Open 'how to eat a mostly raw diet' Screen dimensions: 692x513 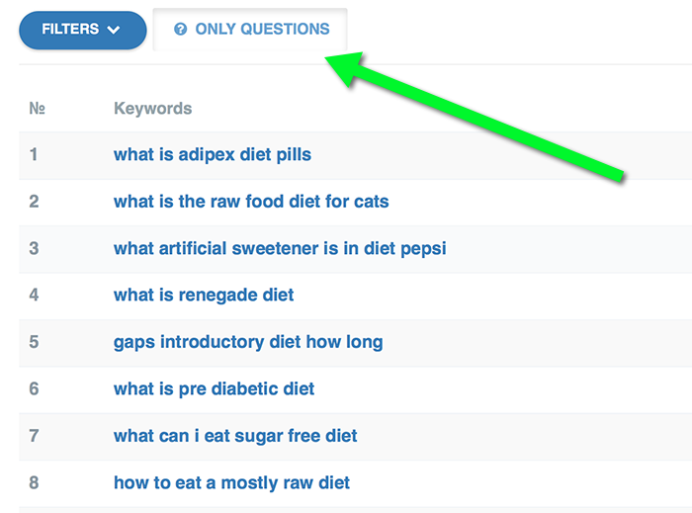[x=231, y=482]
